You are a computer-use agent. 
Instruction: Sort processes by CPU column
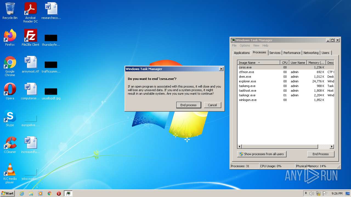(x=285, y=63)
